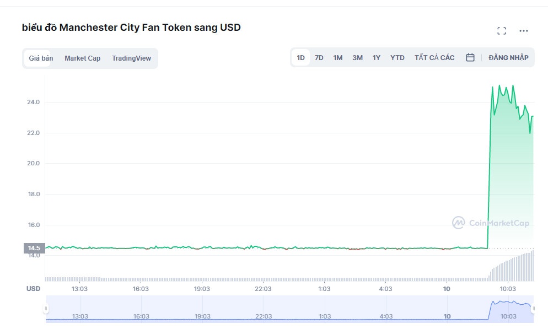The height and width of the screenshot is (329, 548).
Task: Show year-to-date YTD range
Action: [397, 57]
